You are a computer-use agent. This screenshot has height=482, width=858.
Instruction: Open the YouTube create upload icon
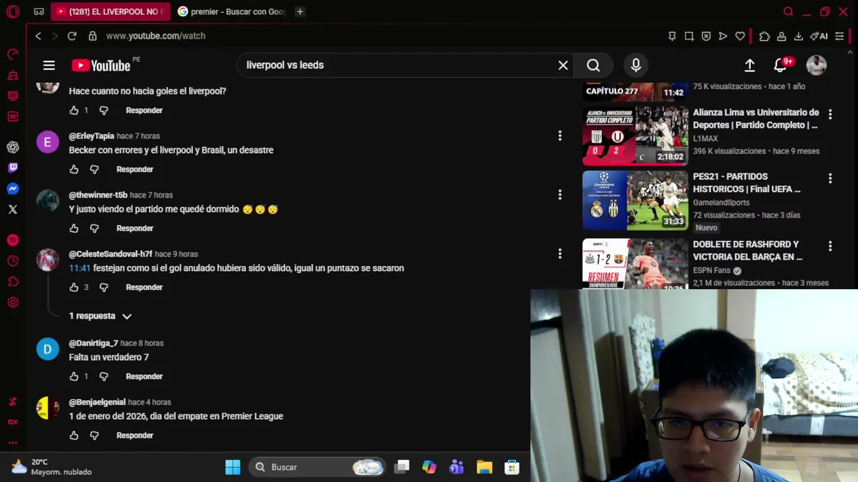750,65
